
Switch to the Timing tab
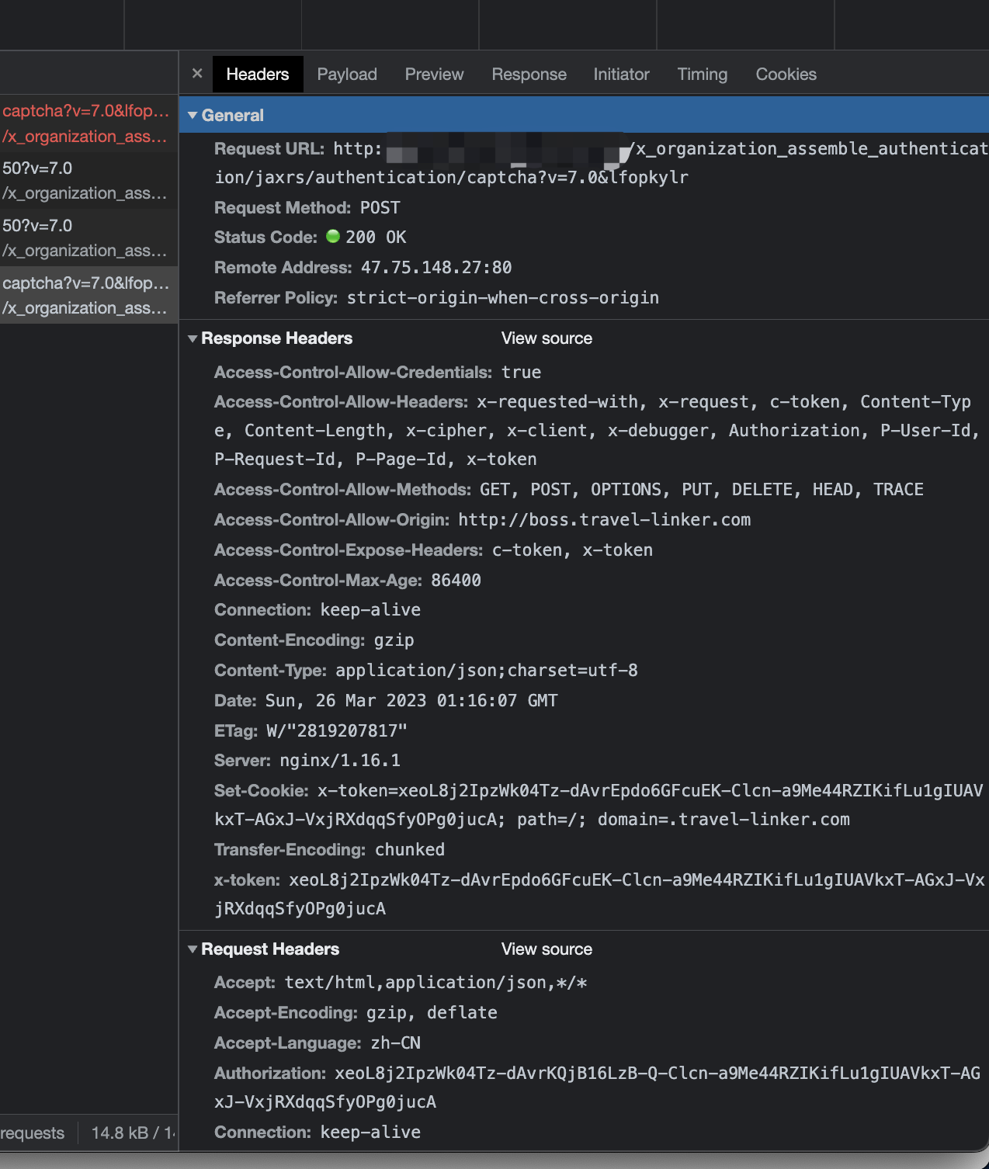click(x=702, y=75)
